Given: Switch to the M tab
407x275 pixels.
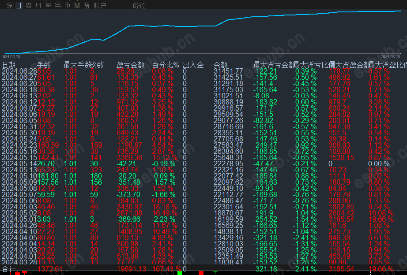Looking at the screenshot, I should point(77,5).
